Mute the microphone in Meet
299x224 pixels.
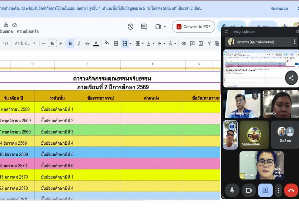coord(232,190)
